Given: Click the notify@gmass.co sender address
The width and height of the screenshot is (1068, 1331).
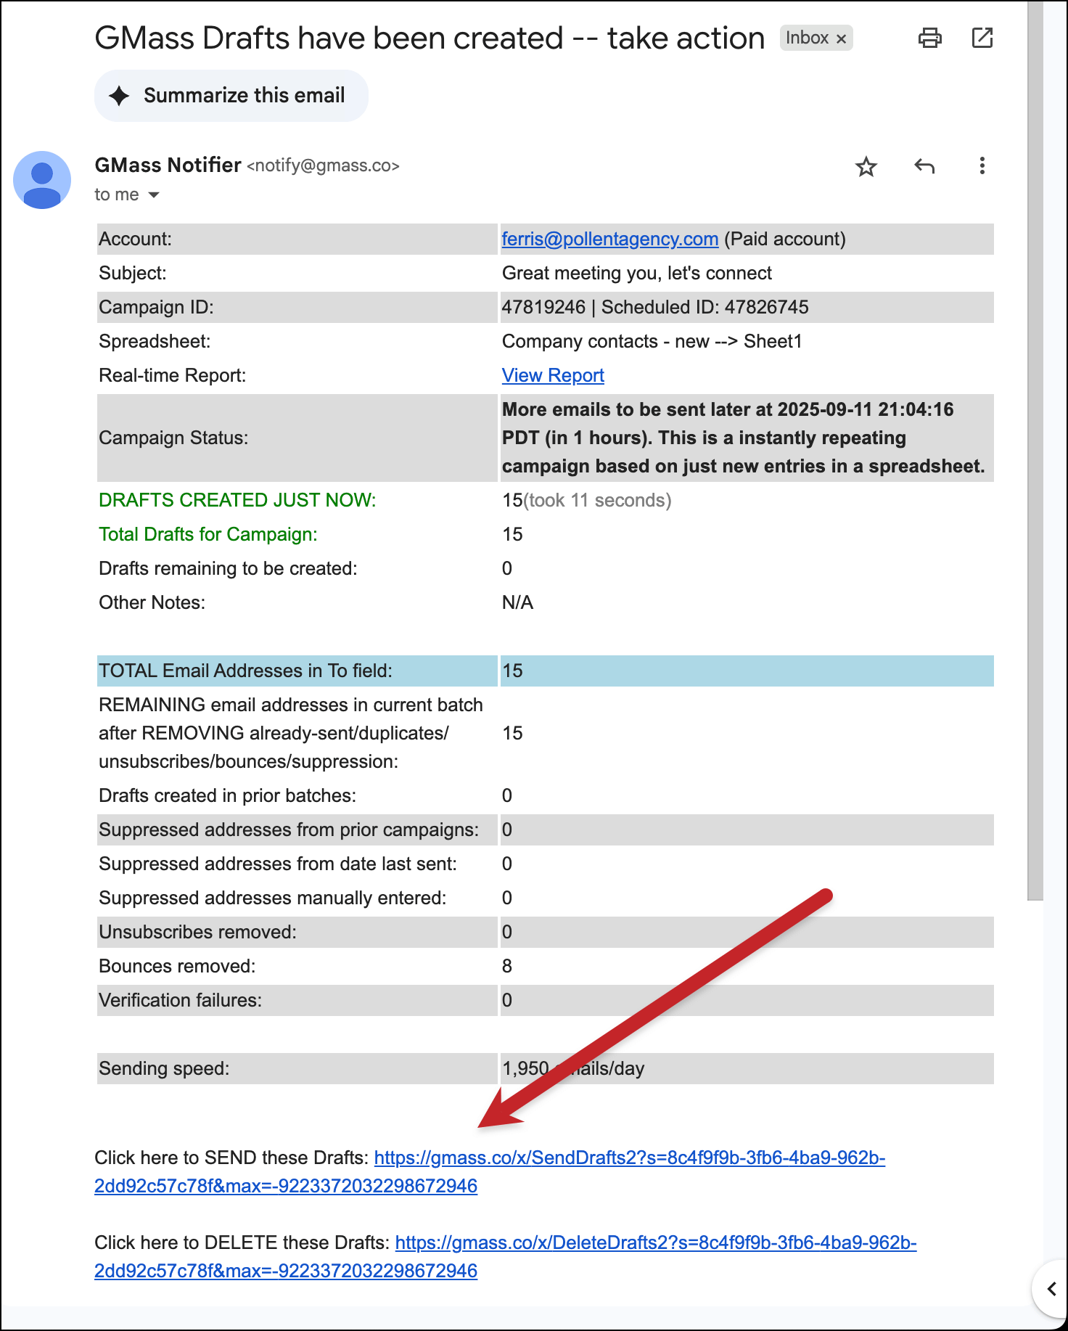Looking at the screenshot, I should pos(323,166).
